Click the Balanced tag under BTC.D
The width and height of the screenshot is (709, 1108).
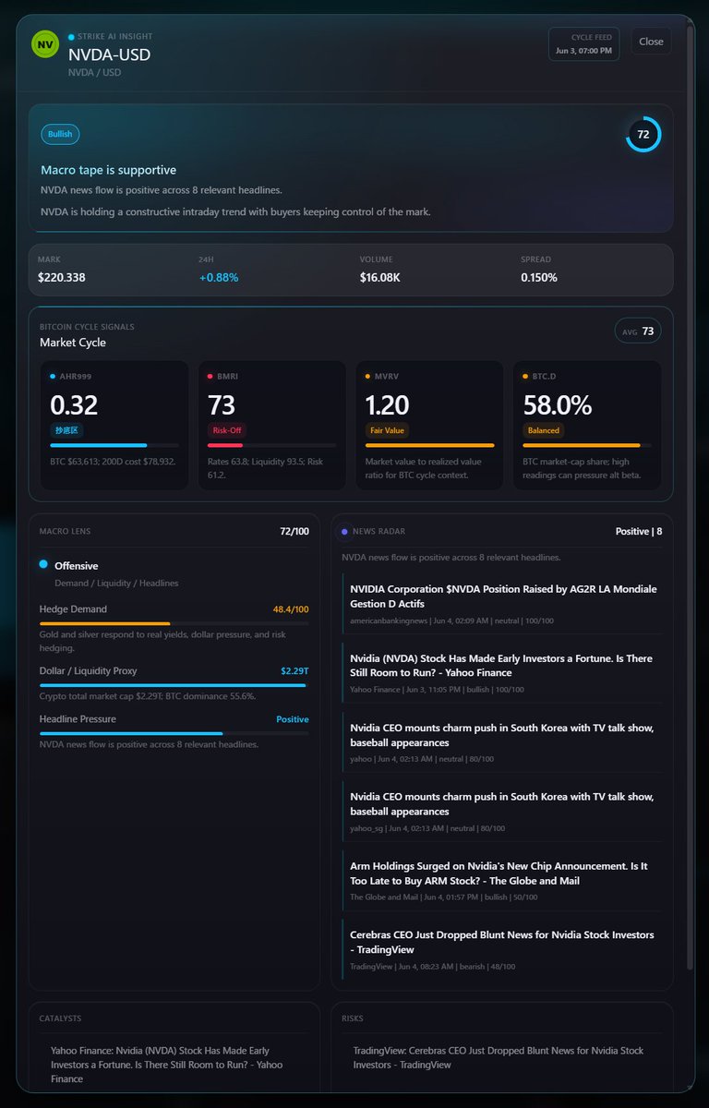(x=544, y=430)
